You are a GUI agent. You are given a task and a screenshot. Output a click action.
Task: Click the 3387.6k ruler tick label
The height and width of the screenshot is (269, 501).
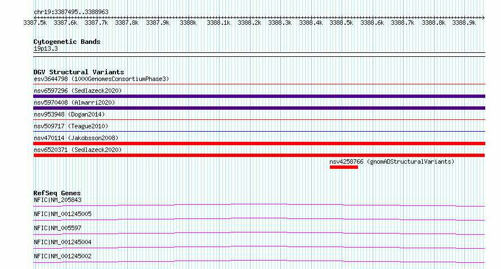tap(65, 23)
